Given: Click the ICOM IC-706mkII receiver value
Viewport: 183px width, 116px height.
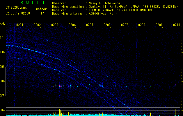Looking at the screenshot, I should (121, 10).
